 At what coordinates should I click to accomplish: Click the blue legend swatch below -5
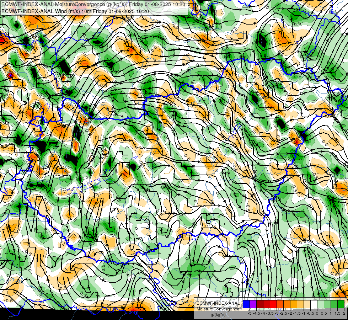pos(246,304)
